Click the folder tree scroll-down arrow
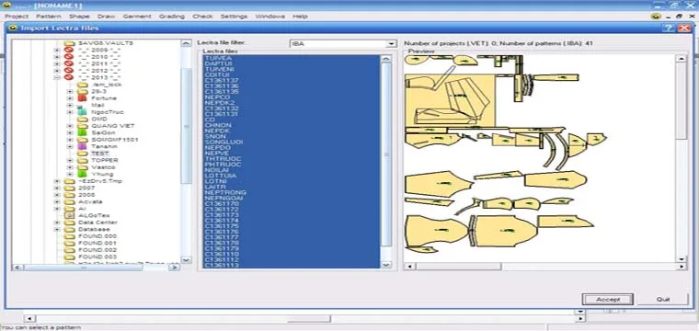699x331 pixels. [187, 259]
